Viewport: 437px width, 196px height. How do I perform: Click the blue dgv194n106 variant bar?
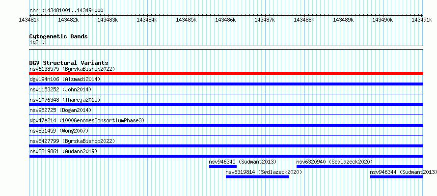pyautogui.click(x=226, y=84)
